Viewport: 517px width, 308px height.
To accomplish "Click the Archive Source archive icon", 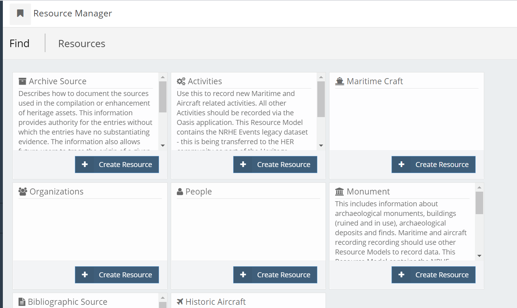I will point(22,81).
